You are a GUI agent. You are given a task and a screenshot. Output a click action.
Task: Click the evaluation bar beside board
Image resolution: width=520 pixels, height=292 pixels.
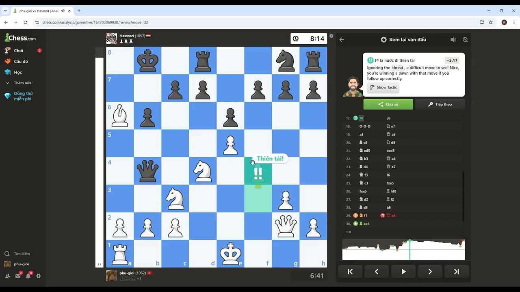click(x=99, y=157)
